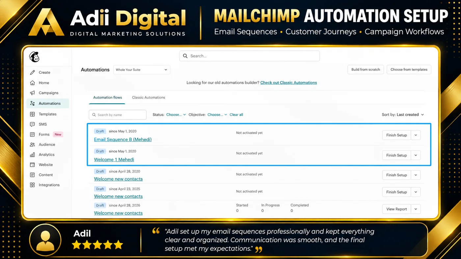The image size is (461, 259).
Task: Click the Clear all filters link
Action: tap(236, 115)
